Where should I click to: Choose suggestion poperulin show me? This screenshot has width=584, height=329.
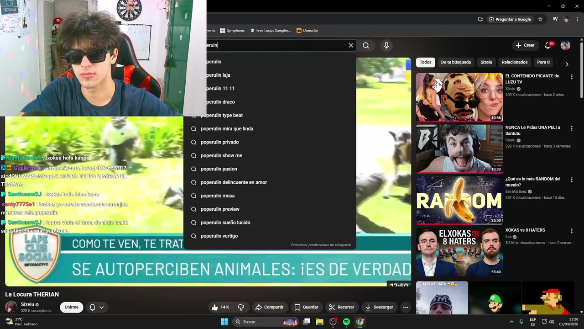[x=269, y=155]
